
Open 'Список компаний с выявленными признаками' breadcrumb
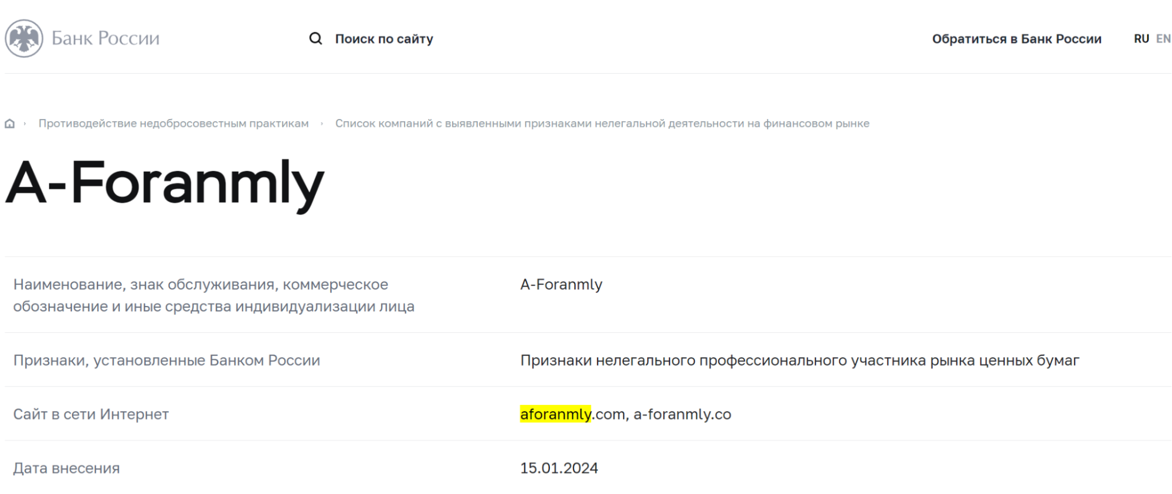602,124
